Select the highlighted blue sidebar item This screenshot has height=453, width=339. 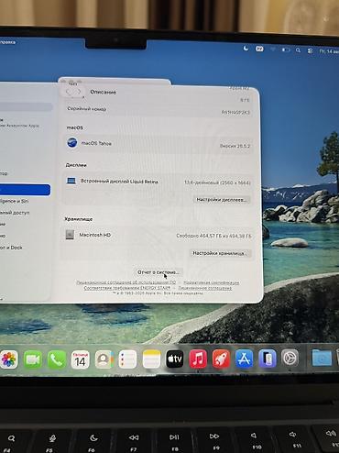(x=25, y=190)
